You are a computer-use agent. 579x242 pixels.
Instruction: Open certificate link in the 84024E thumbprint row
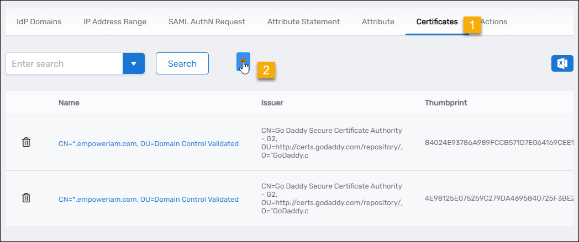148,143
